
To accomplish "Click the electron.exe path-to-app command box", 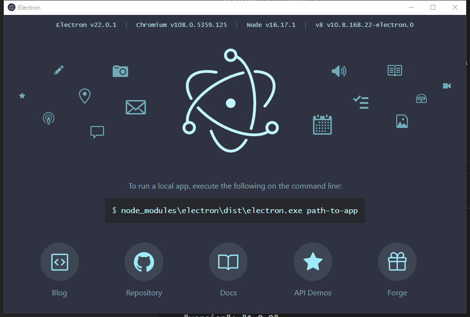I will [x=235, y=211].
